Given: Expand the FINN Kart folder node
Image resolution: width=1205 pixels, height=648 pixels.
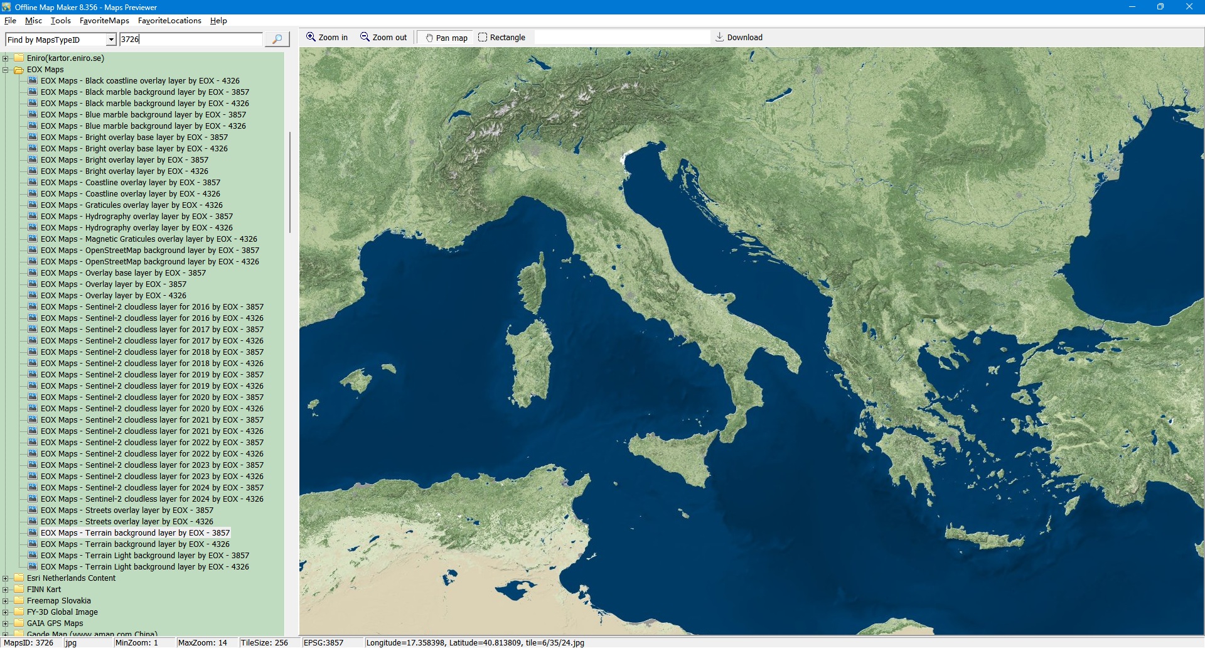Looking at the screenshot, I should (x=6, y=590).
